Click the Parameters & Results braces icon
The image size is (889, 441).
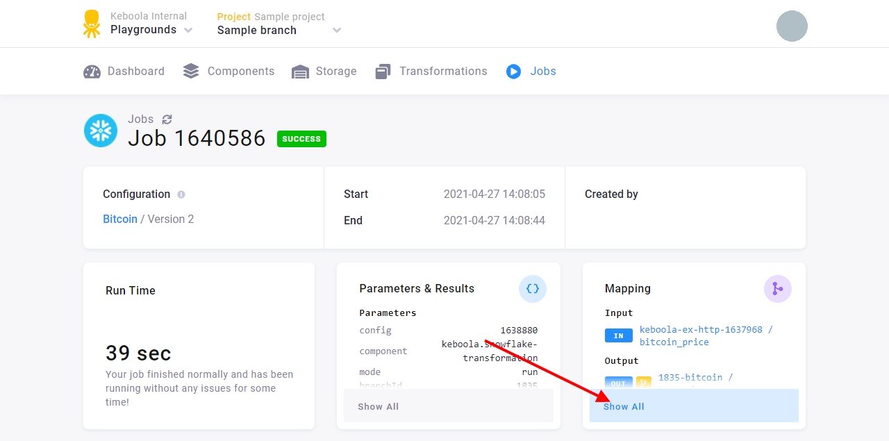(533, 289)
